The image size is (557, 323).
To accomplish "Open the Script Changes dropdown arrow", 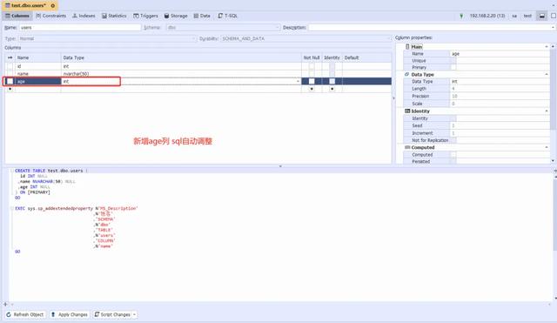I will (x=134, y=314).
